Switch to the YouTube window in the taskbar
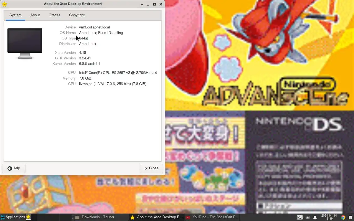This screenshot has height=221, width=354. click(x=212, y=217)
